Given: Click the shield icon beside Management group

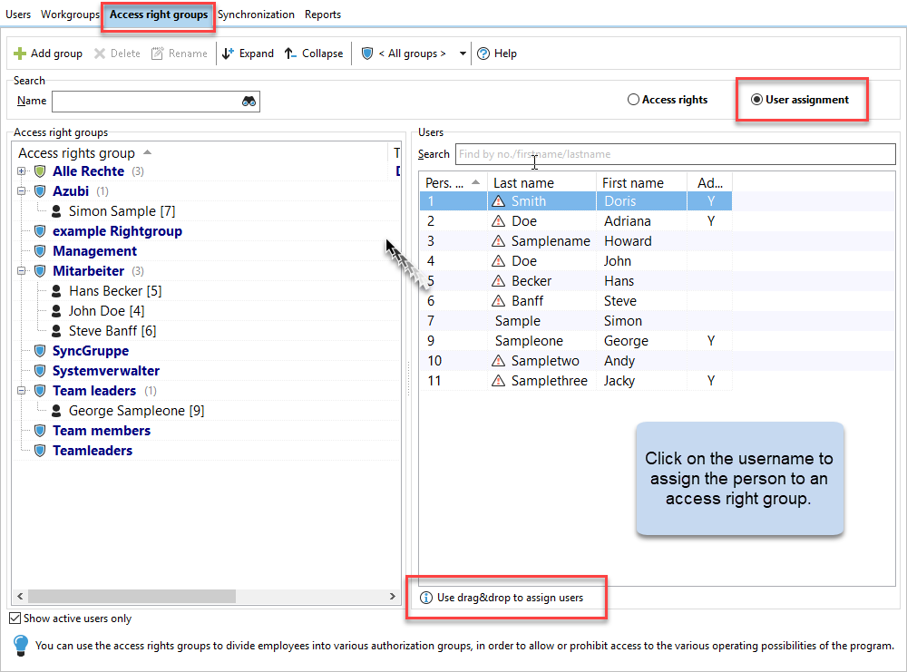Looking at the screenshot, I should click(x=39, y=251).
